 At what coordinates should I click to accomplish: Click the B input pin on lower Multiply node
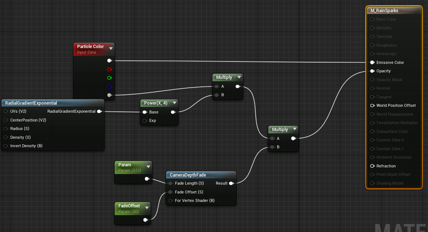pos(272,147)
